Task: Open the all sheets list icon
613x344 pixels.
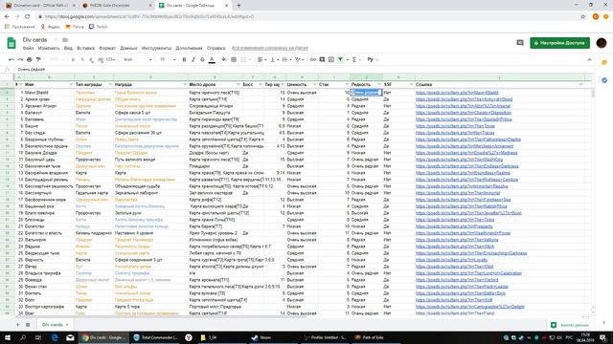Action: [28, 325]
